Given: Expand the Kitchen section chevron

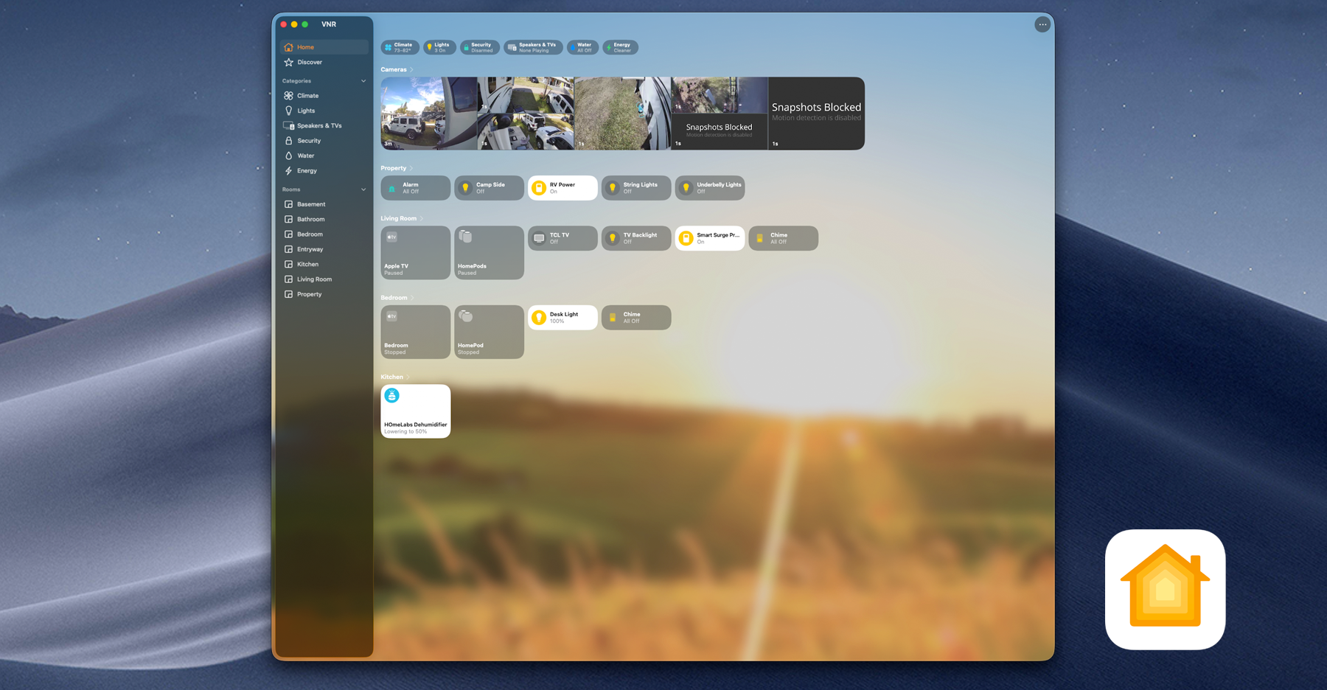Looking at the screenshot, I should coord(408,377).
